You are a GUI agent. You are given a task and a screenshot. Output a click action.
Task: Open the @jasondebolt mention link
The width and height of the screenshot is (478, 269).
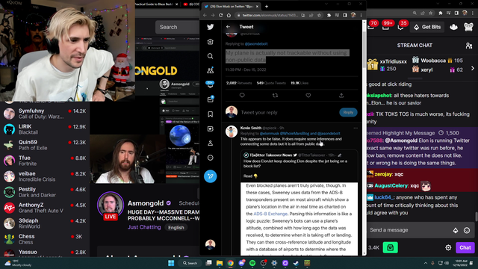coord(256,43)
